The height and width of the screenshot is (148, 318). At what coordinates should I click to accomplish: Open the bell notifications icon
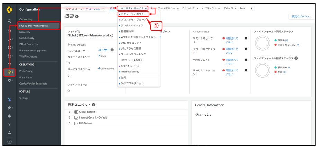tap(9, 116)
